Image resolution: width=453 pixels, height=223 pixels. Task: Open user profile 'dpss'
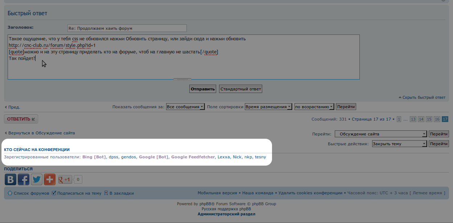click(114, 157)
